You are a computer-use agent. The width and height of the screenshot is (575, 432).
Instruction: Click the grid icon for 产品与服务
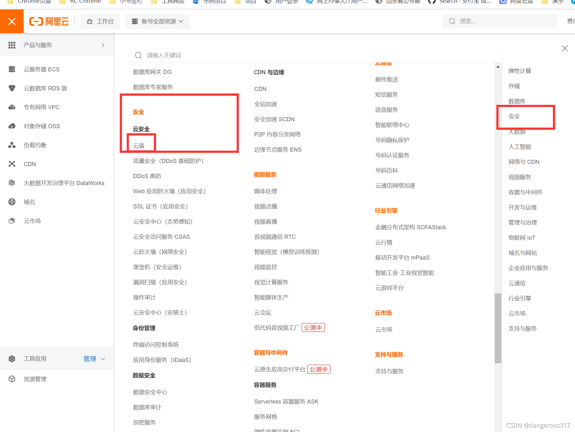(x=12, y=45)
